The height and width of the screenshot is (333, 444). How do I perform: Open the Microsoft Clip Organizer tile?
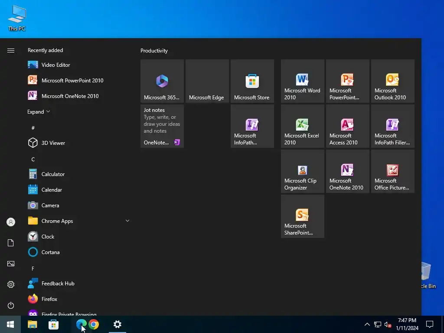click(302, 171)
